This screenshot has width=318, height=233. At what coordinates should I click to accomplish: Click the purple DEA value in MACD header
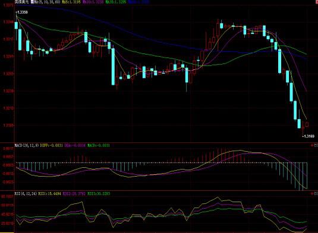tap(75, 145)
